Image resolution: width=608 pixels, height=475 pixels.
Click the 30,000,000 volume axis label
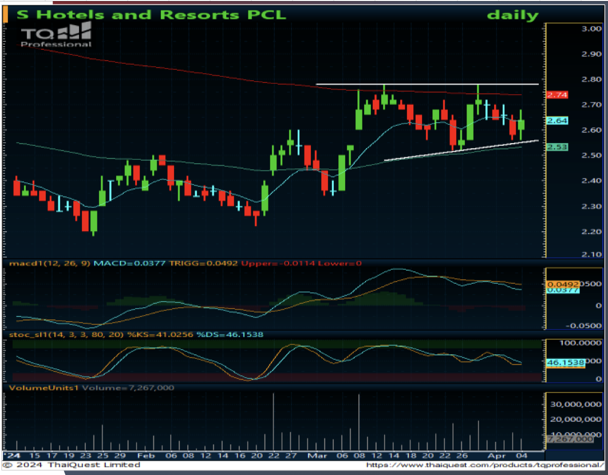(576, 405)
